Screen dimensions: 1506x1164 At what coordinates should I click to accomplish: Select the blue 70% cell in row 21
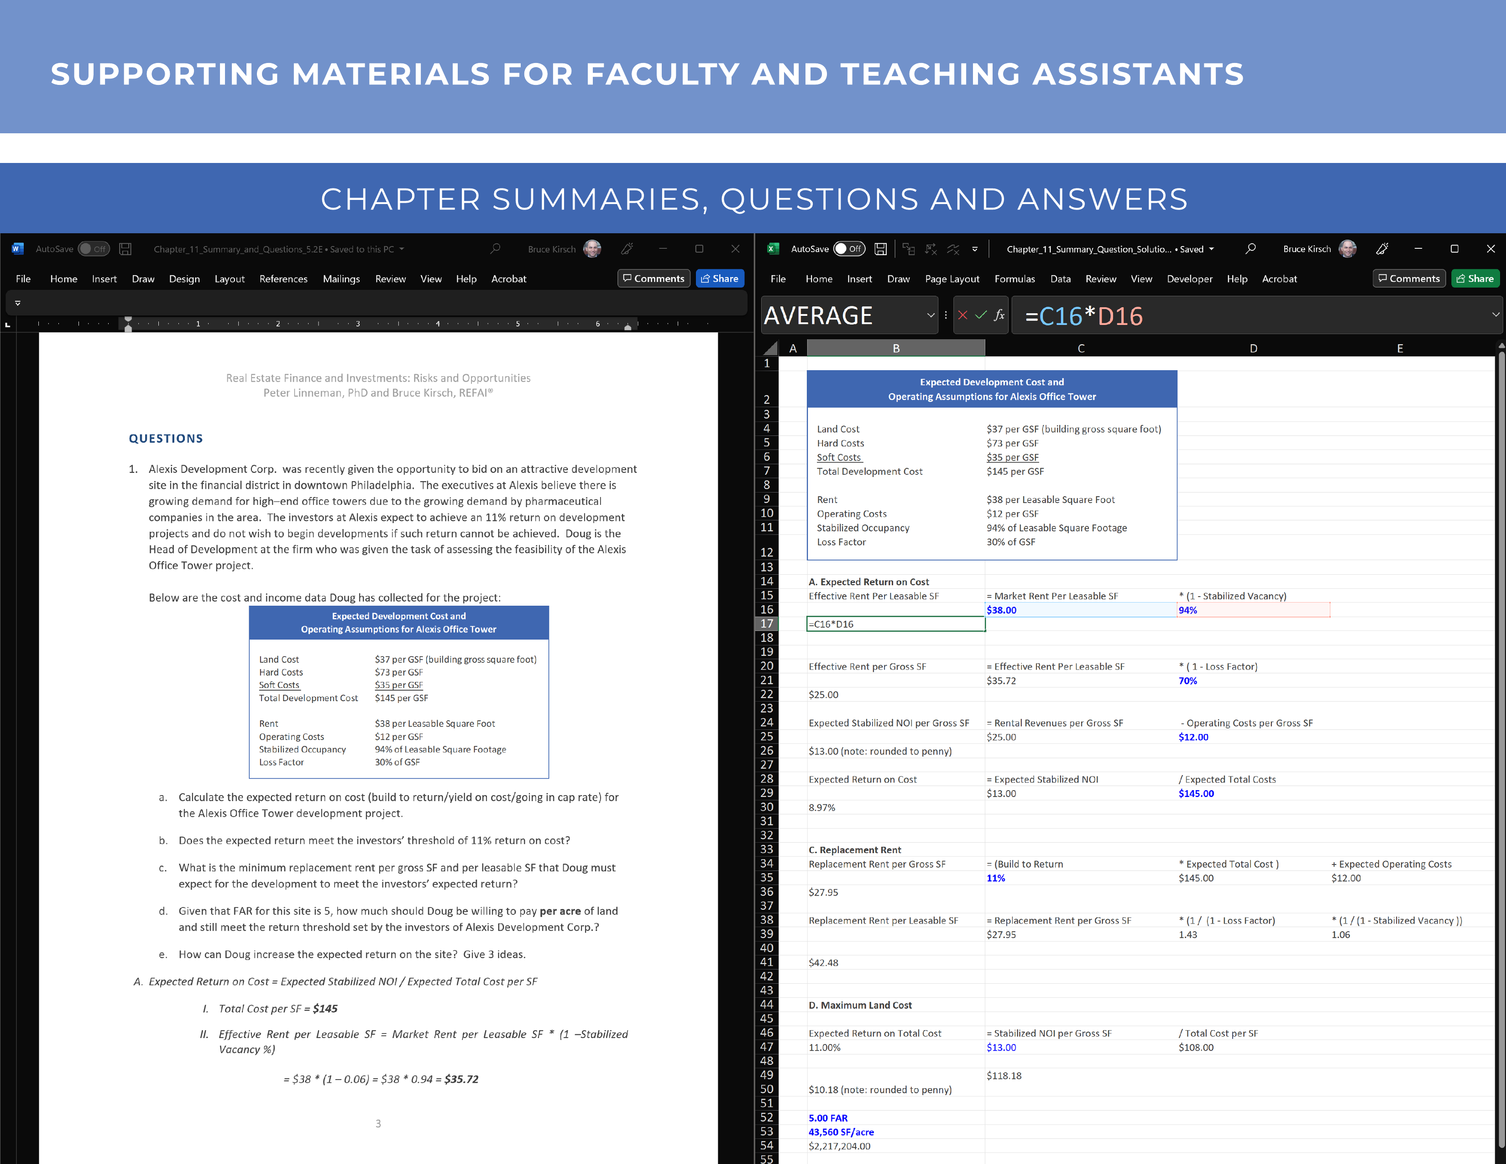[x=1253, y=681]
